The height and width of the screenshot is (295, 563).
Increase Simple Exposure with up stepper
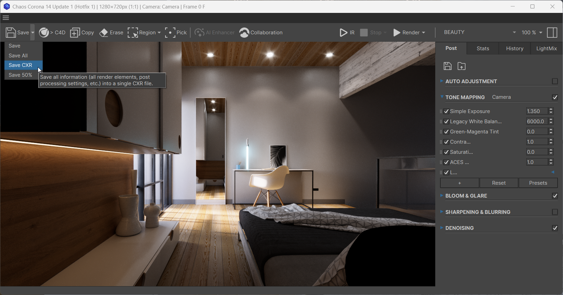coord(551,110)
